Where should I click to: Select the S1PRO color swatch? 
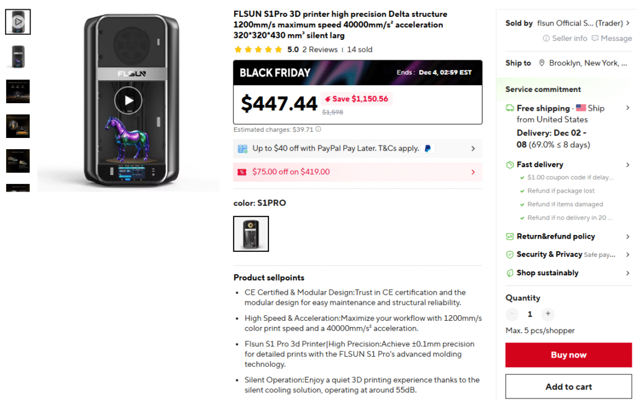[251, 234]
